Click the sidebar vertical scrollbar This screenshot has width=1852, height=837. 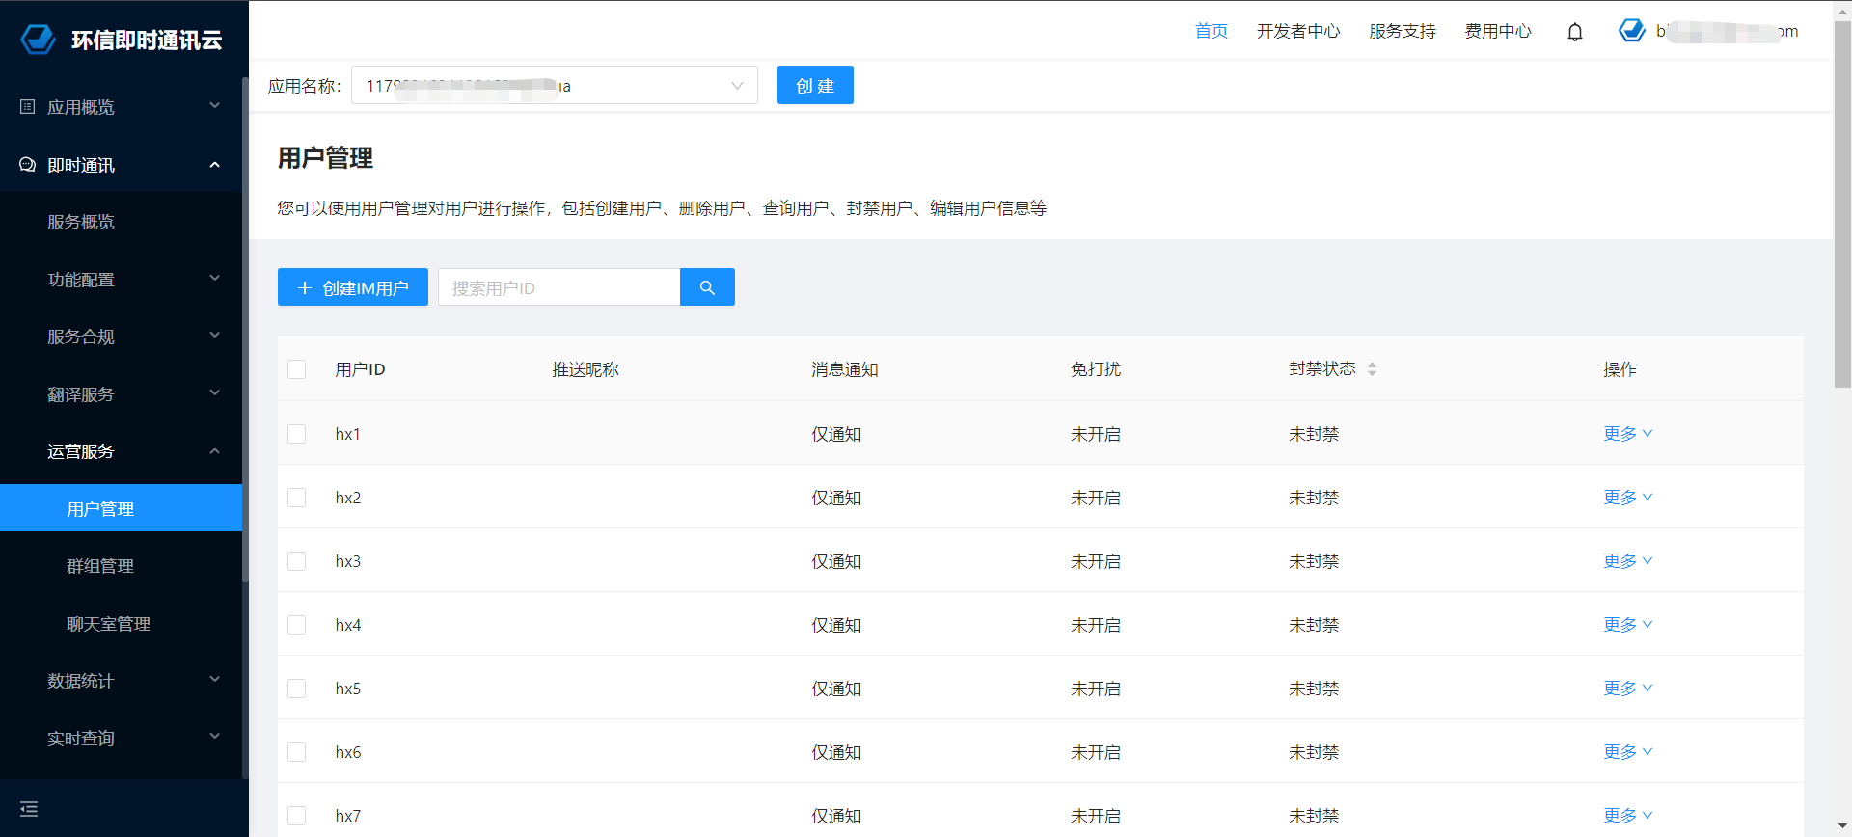click(245, 328)
